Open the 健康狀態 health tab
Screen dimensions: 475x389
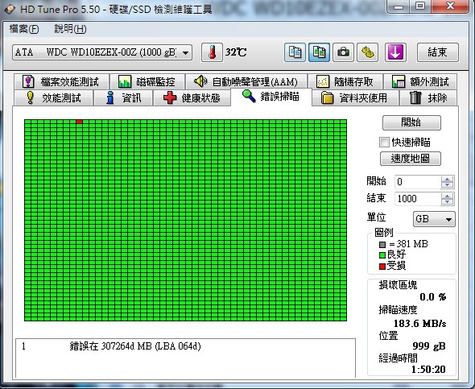pos(192,98)
